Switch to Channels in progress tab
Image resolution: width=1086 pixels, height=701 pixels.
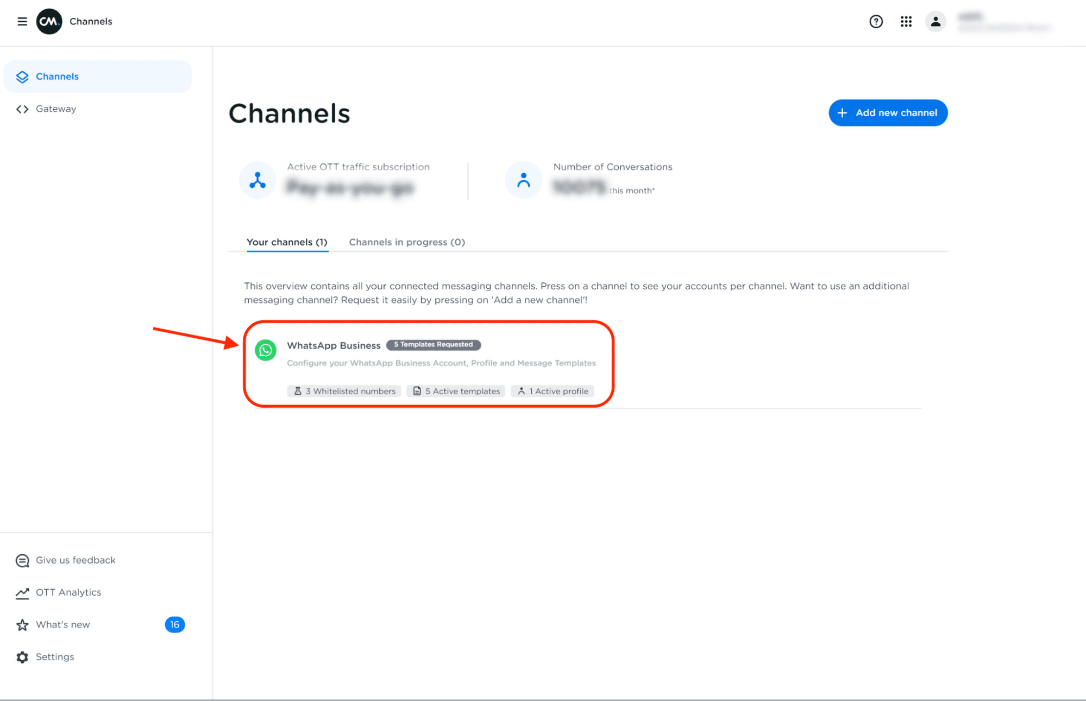pos(406,242)
